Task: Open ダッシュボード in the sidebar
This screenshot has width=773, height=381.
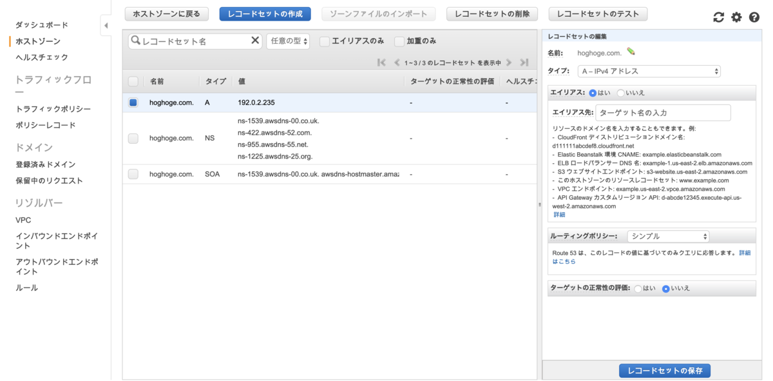Action: tap(42, 25)
